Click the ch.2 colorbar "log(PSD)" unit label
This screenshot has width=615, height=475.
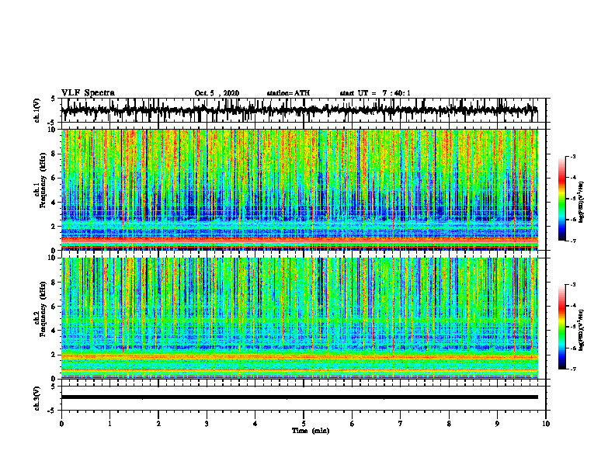point(582,329)
